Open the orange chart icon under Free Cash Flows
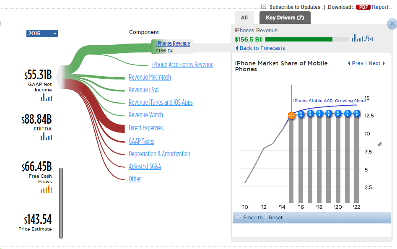Image resolution: width=397 pixels, height=249 pixels. point(47,189)
